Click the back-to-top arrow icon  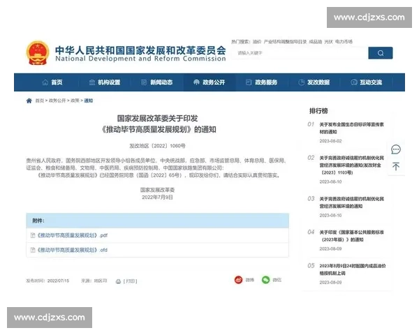pyautogui.click(x=396, y=166)
